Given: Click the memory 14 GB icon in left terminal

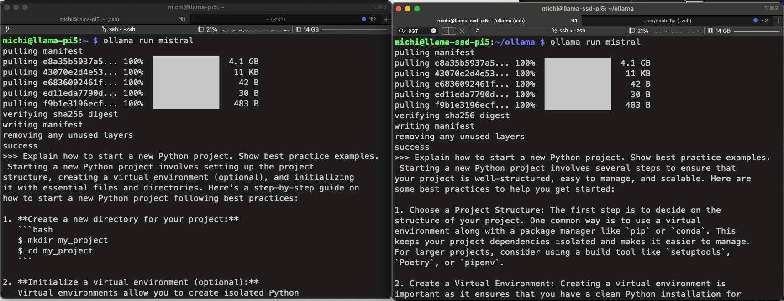Looking at the screenshot, I should click(x=299, y=29).
